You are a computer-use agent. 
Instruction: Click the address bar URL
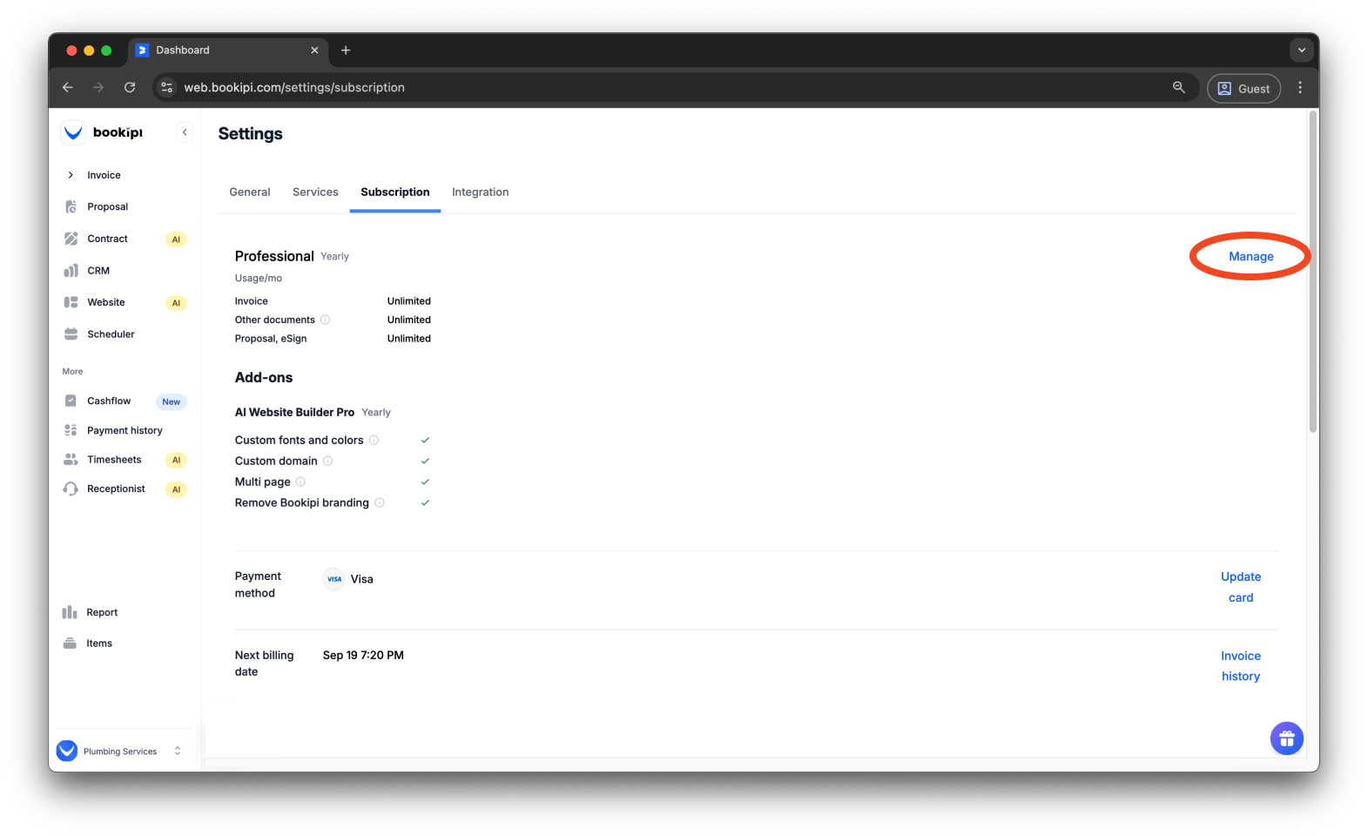294,87
